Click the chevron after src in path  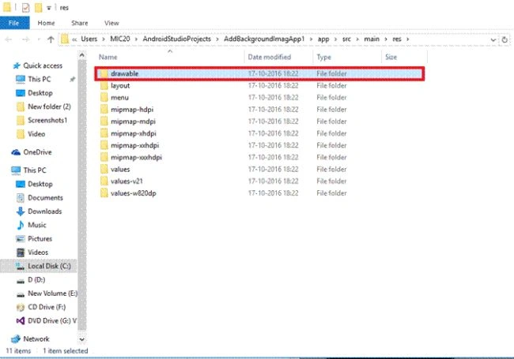(357, 39)
